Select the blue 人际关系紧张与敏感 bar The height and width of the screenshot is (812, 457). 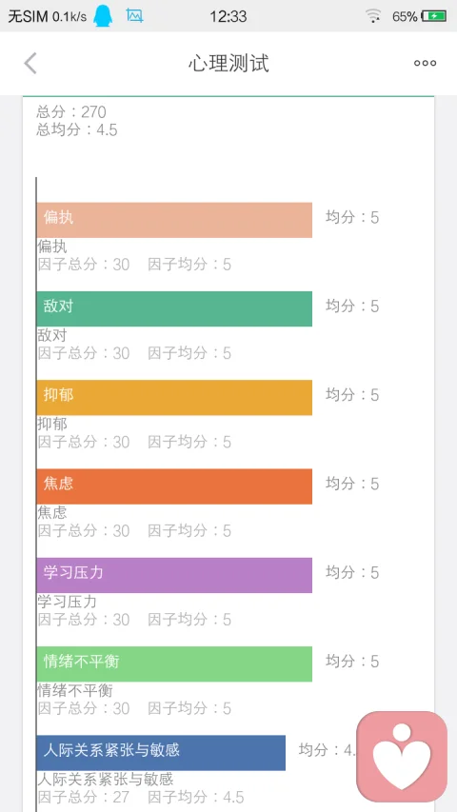click(161, 753)
